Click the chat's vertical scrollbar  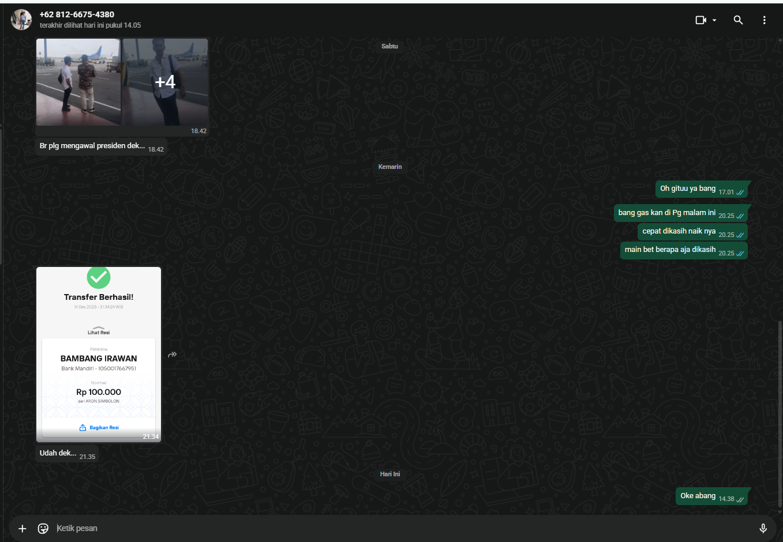pos(780,415)
